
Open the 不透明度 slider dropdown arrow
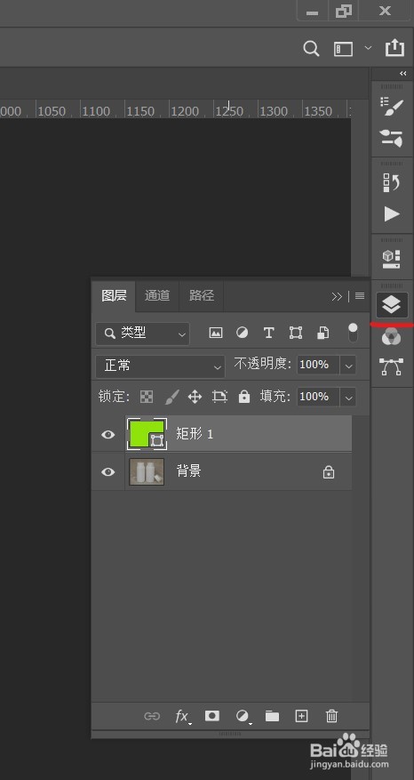(348, 366)
